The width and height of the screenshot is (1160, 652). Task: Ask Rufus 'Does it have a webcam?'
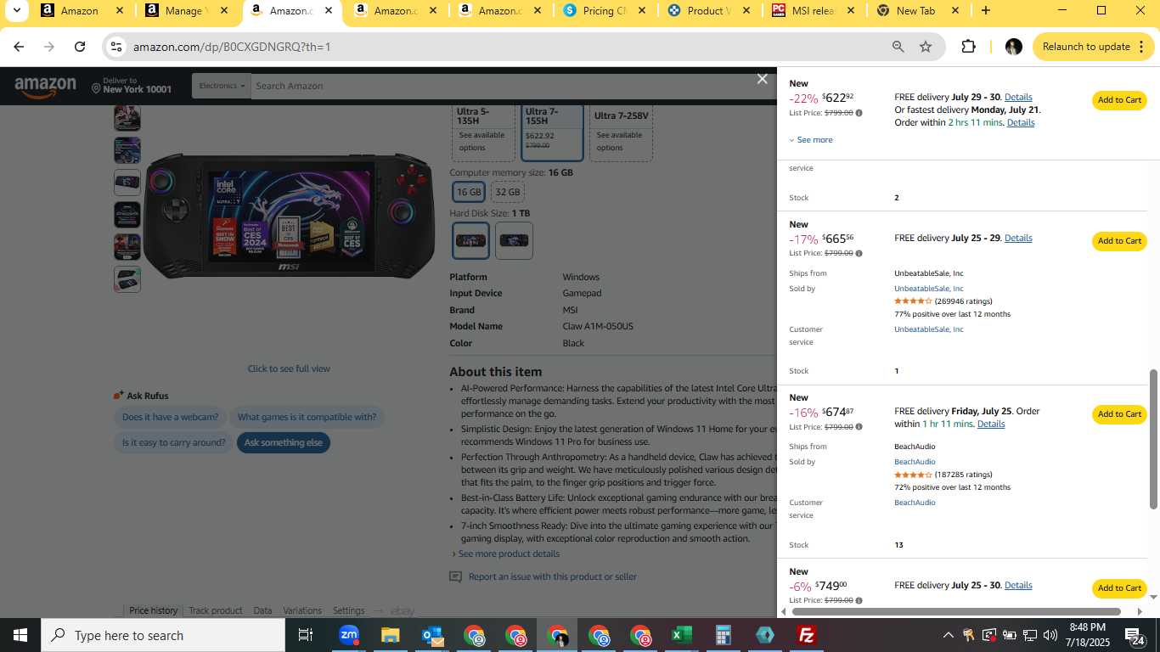tap(171, 417)
